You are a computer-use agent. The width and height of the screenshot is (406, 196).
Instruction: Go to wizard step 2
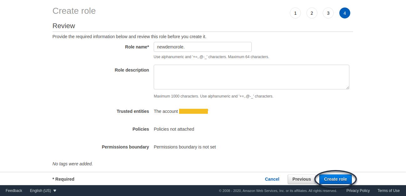(312, 13)
